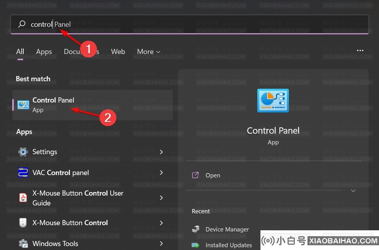Open Device Manager from Recent
379x250 pixels.
227,229
